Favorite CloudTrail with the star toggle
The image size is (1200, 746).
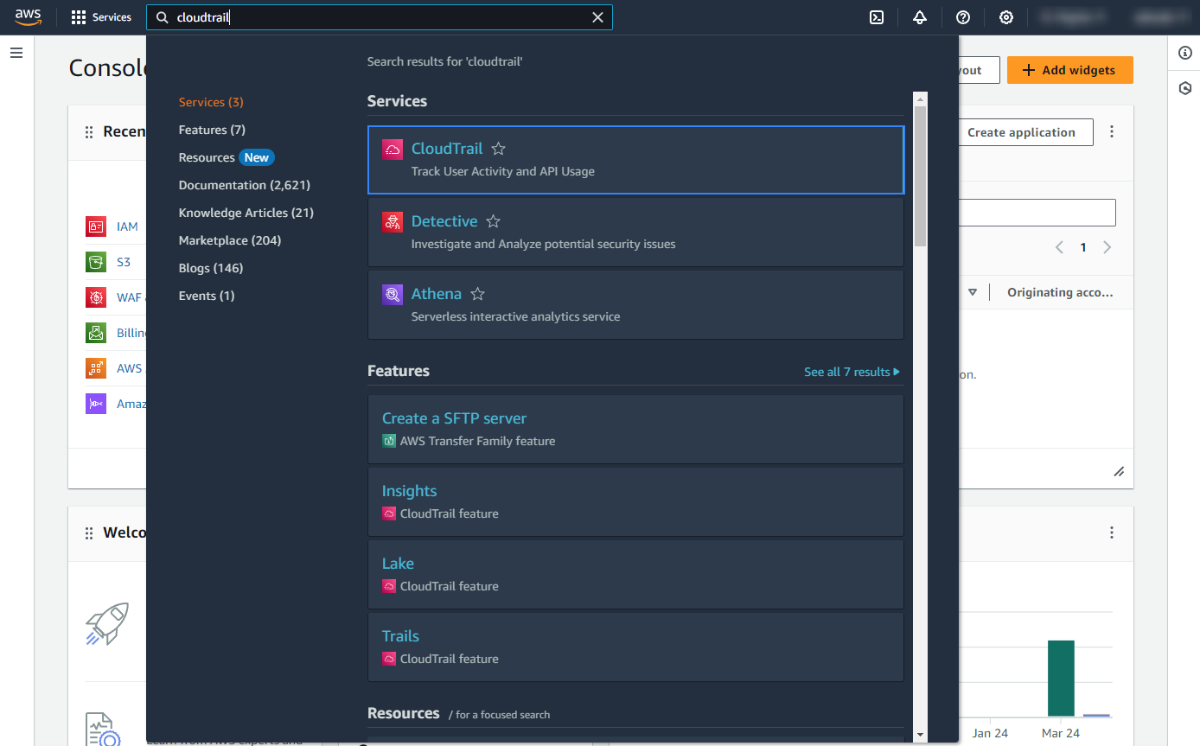tap(498, 149)
